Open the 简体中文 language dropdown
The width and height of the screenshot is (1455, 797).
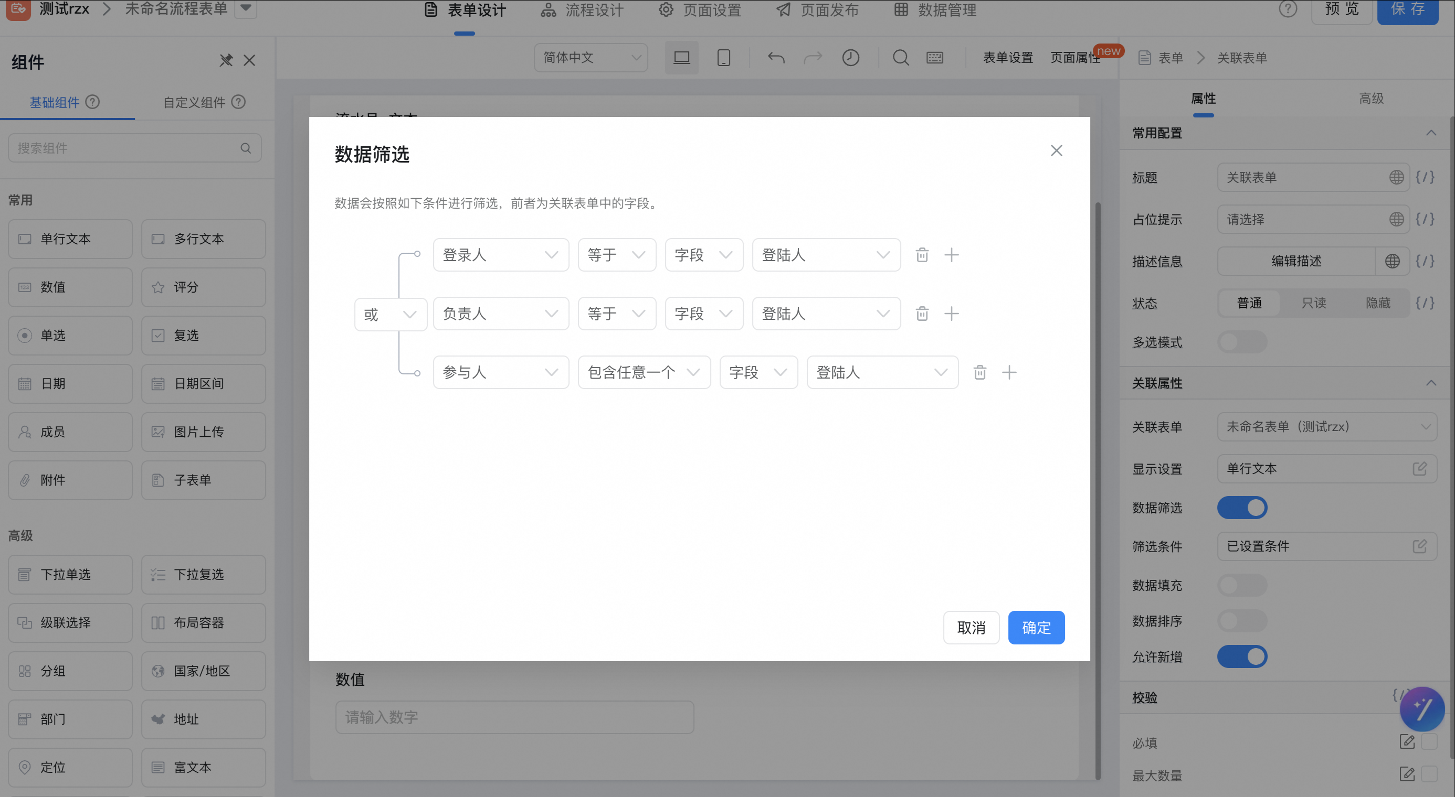tap(591, 58)
